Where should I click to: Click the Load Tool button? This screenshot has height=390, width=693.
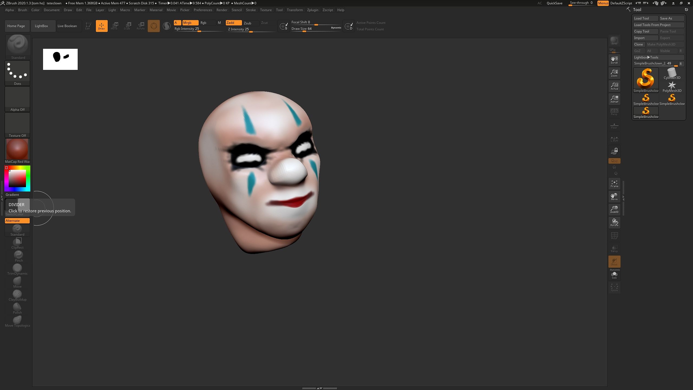coord(646,18)
